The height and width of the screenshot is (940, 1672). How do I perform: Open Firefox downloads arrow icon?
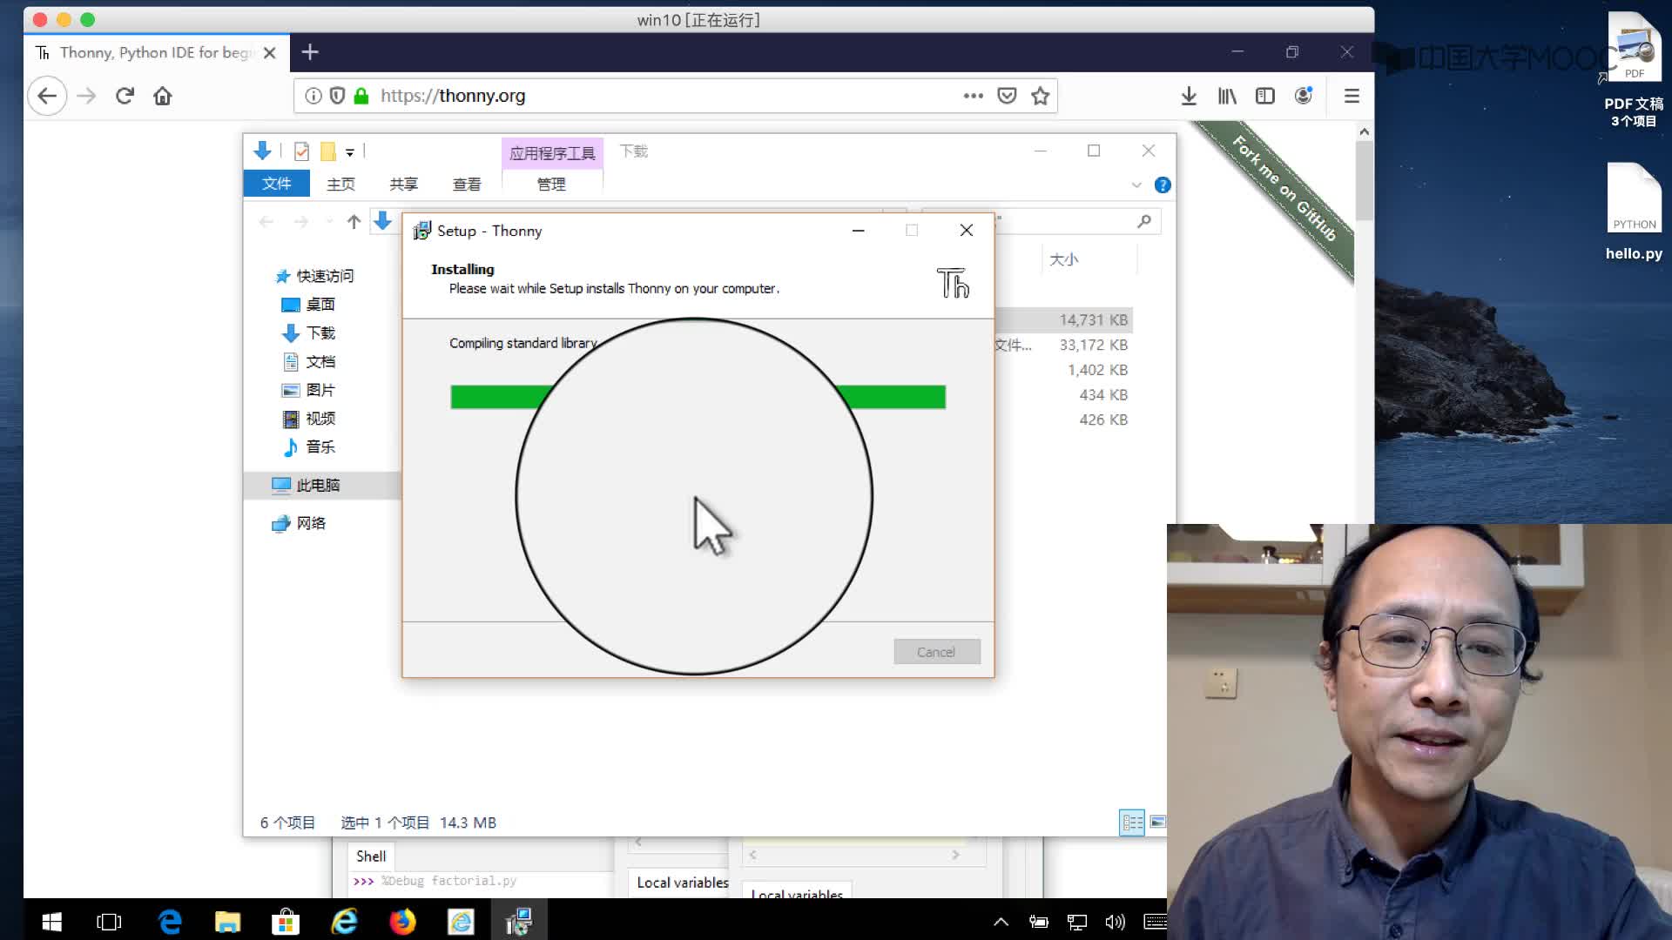[1189, 96]
